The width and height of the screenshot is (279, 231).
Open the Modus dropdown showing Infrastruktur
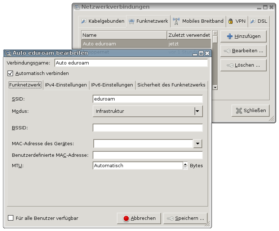pyautogui.click(x=148, y=111)
